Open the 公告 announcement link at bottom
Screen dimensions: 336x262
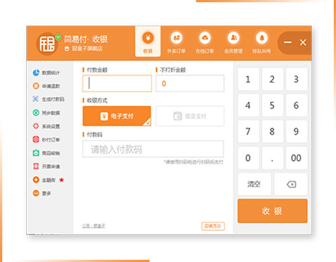[93, 226]
